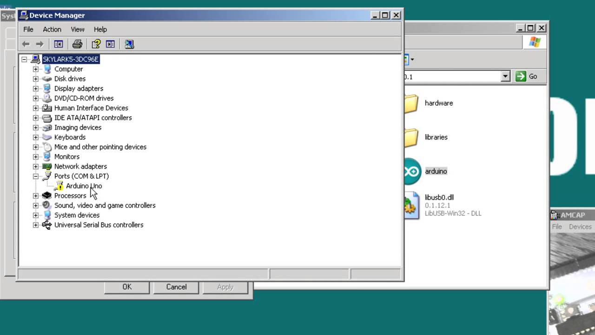Click the Display adapters icon
This screenshot has width=595, height=335.
[x=47, y=88]
